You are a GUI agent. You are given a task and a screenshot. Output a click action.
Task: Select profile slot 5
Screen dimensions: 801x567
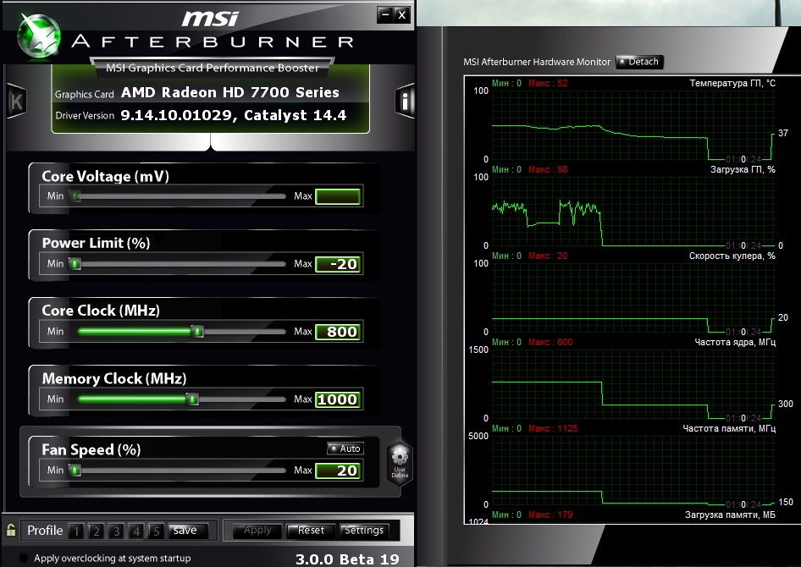point(156,531)
